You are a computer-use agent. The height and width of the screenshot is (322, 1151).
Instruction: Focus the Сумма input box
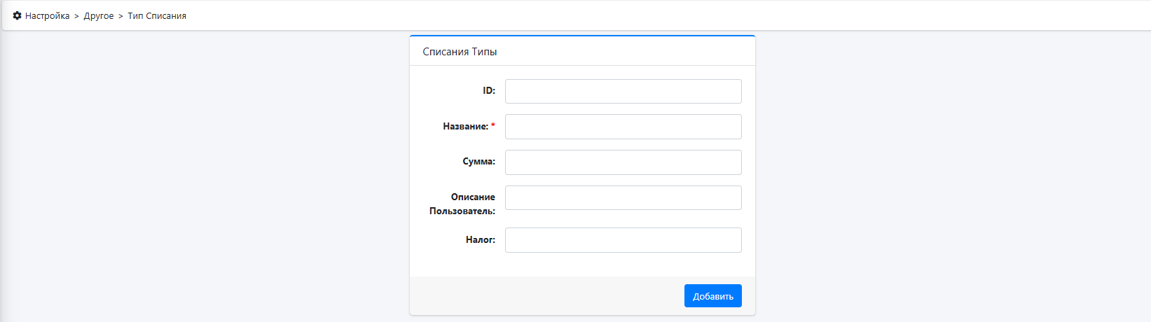coord(623,162)
